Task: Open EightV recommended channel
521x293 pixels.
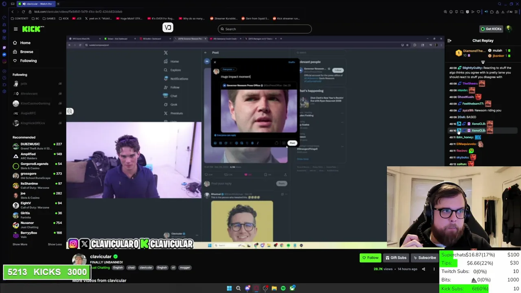Action: click(x=37, y=205)
